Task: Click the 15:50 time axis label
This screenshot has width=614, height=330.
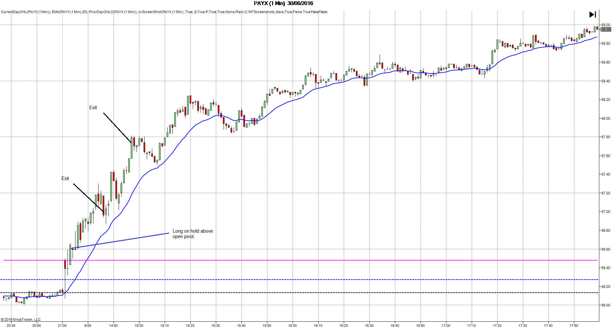Action: click(x=267, y=326)
